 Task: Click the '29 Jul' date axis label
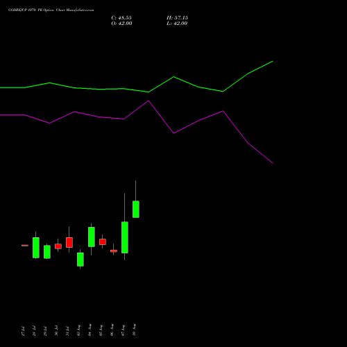click(x=45, y=331)
